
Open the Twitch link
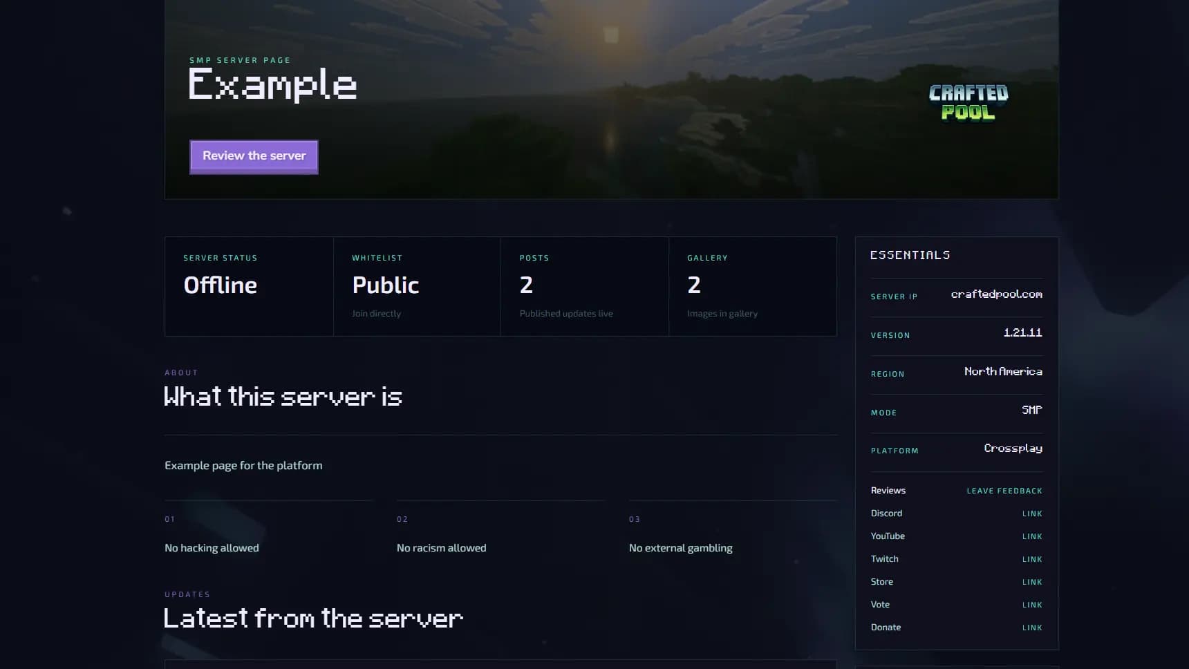1032,559
